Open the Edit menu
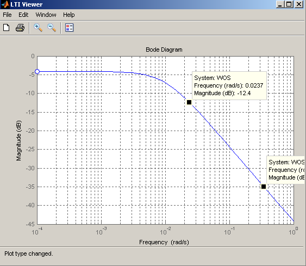 [x=23, y=15]
